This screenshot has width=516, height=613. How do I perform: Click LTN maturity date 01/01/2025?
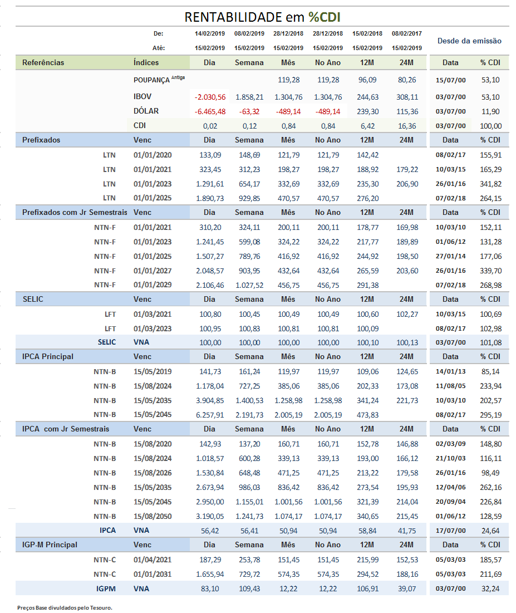coord(153,198)
